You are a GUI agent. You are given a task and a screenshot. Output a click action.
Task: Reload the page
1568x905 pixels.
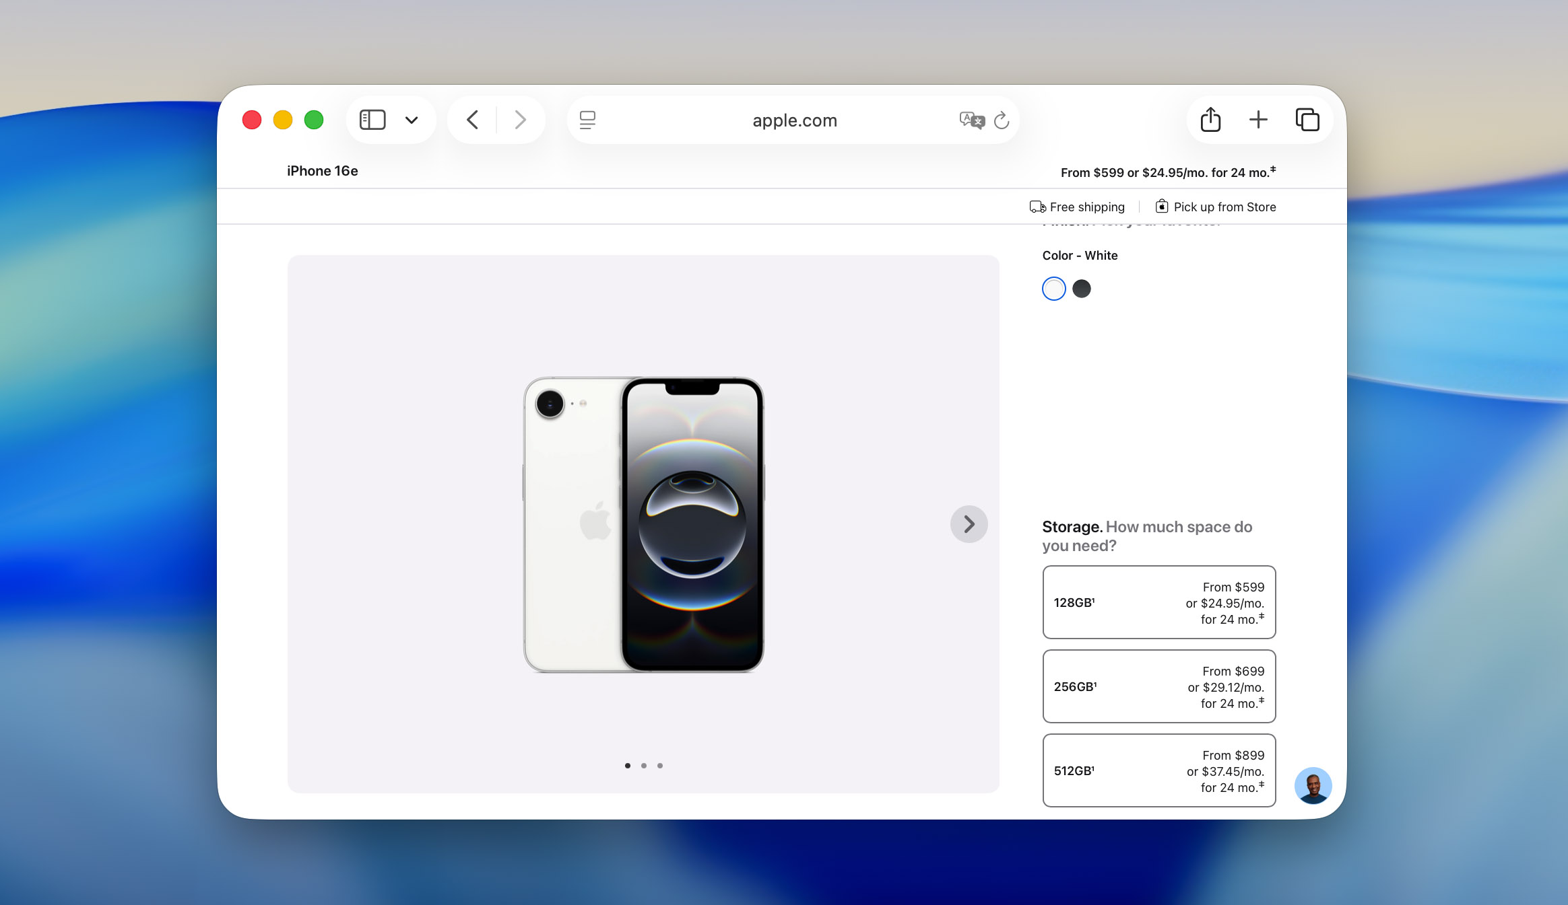click(1002, 119)
